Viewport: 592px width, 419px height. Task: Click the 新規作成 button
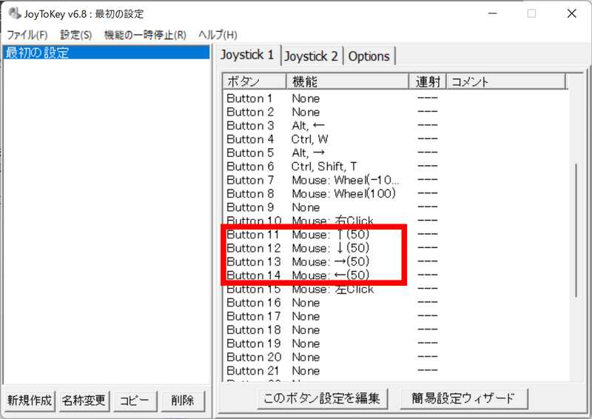(x=30, y=400)
